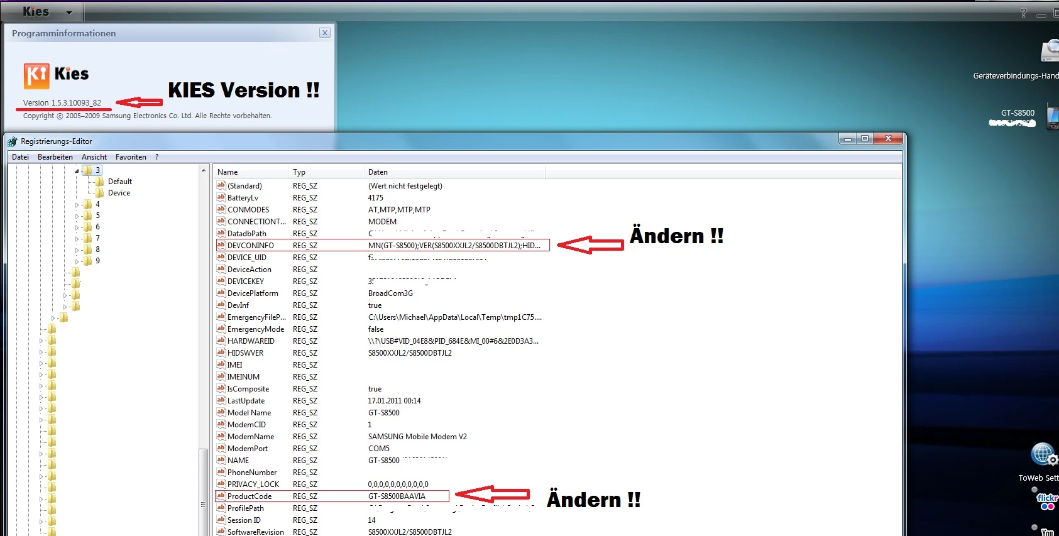Select the string icon beside Session ID
1059x536 pixels.
point(221,520)
